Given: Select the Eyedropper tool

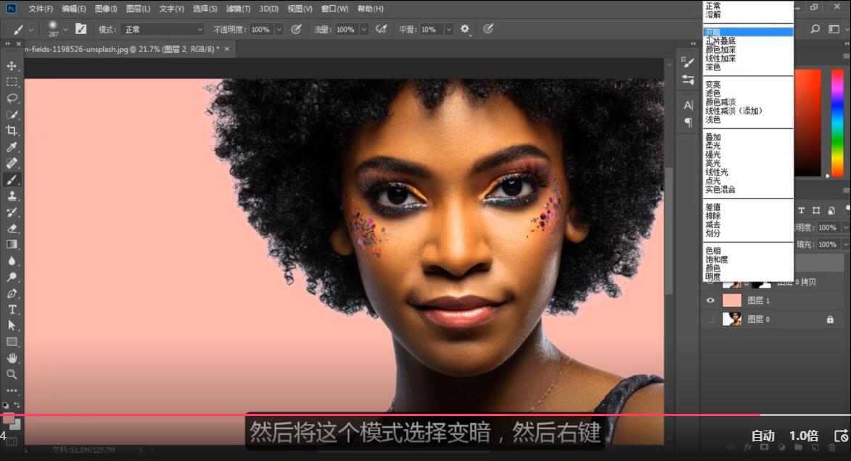Looking at the screenshot, I should pos(12,147).
